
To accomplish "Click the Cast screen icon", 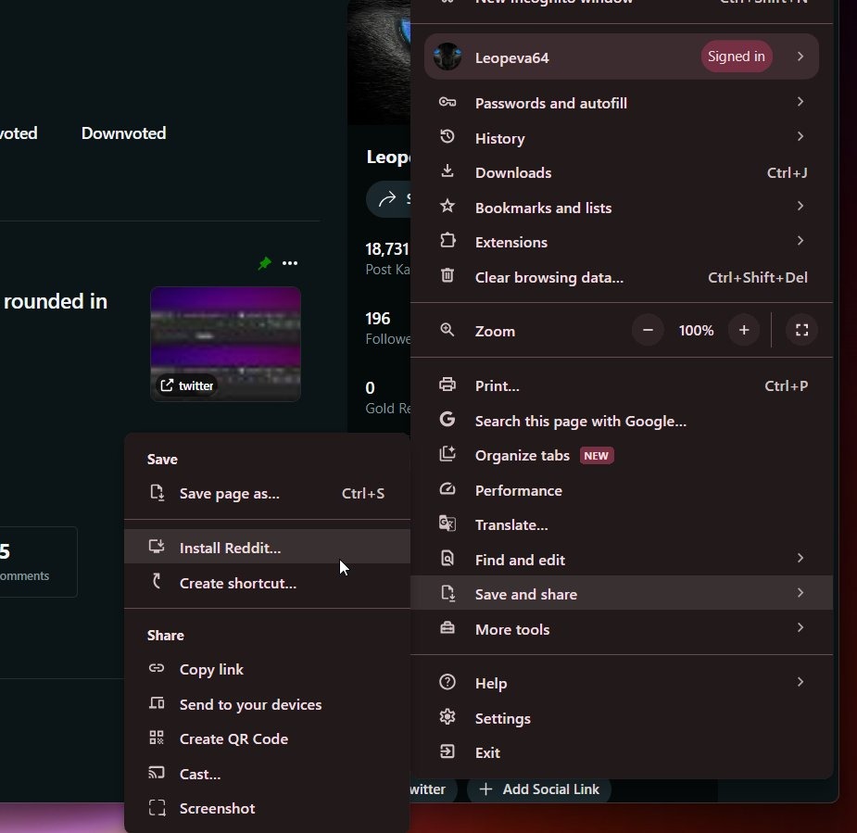I will [x=157, y=773].
